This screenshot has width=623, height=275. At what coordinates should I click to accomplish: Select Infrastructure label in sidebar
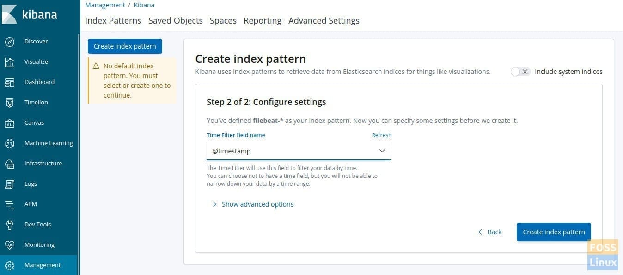tap(43, 164)
